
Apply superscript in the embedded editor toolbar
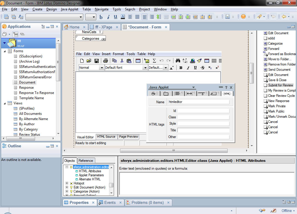point(217,68)
